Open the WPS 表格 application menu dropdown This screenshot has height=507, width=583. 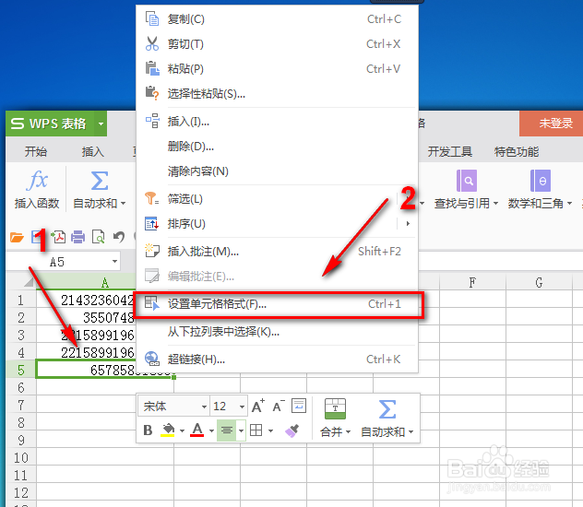point(101,124)
